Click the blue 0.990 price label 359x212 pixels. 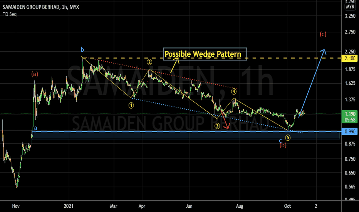(349, 131)
